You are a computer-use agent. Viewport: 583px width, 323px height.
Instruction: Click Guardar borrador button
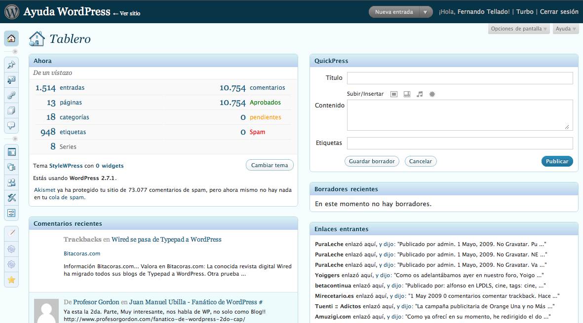[372, 161]
